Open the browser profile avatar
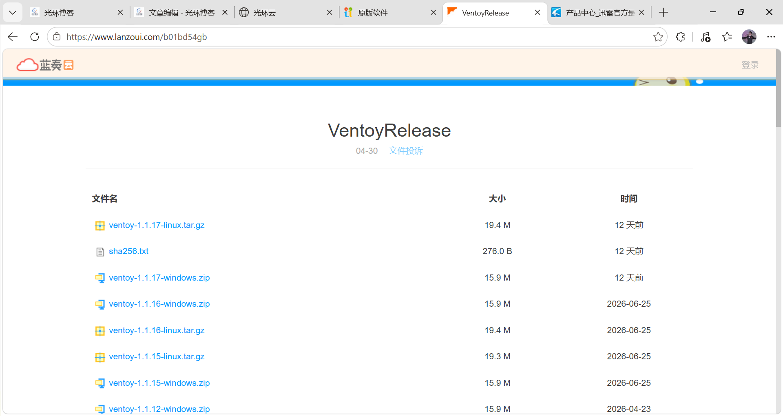 coord(749,37)
